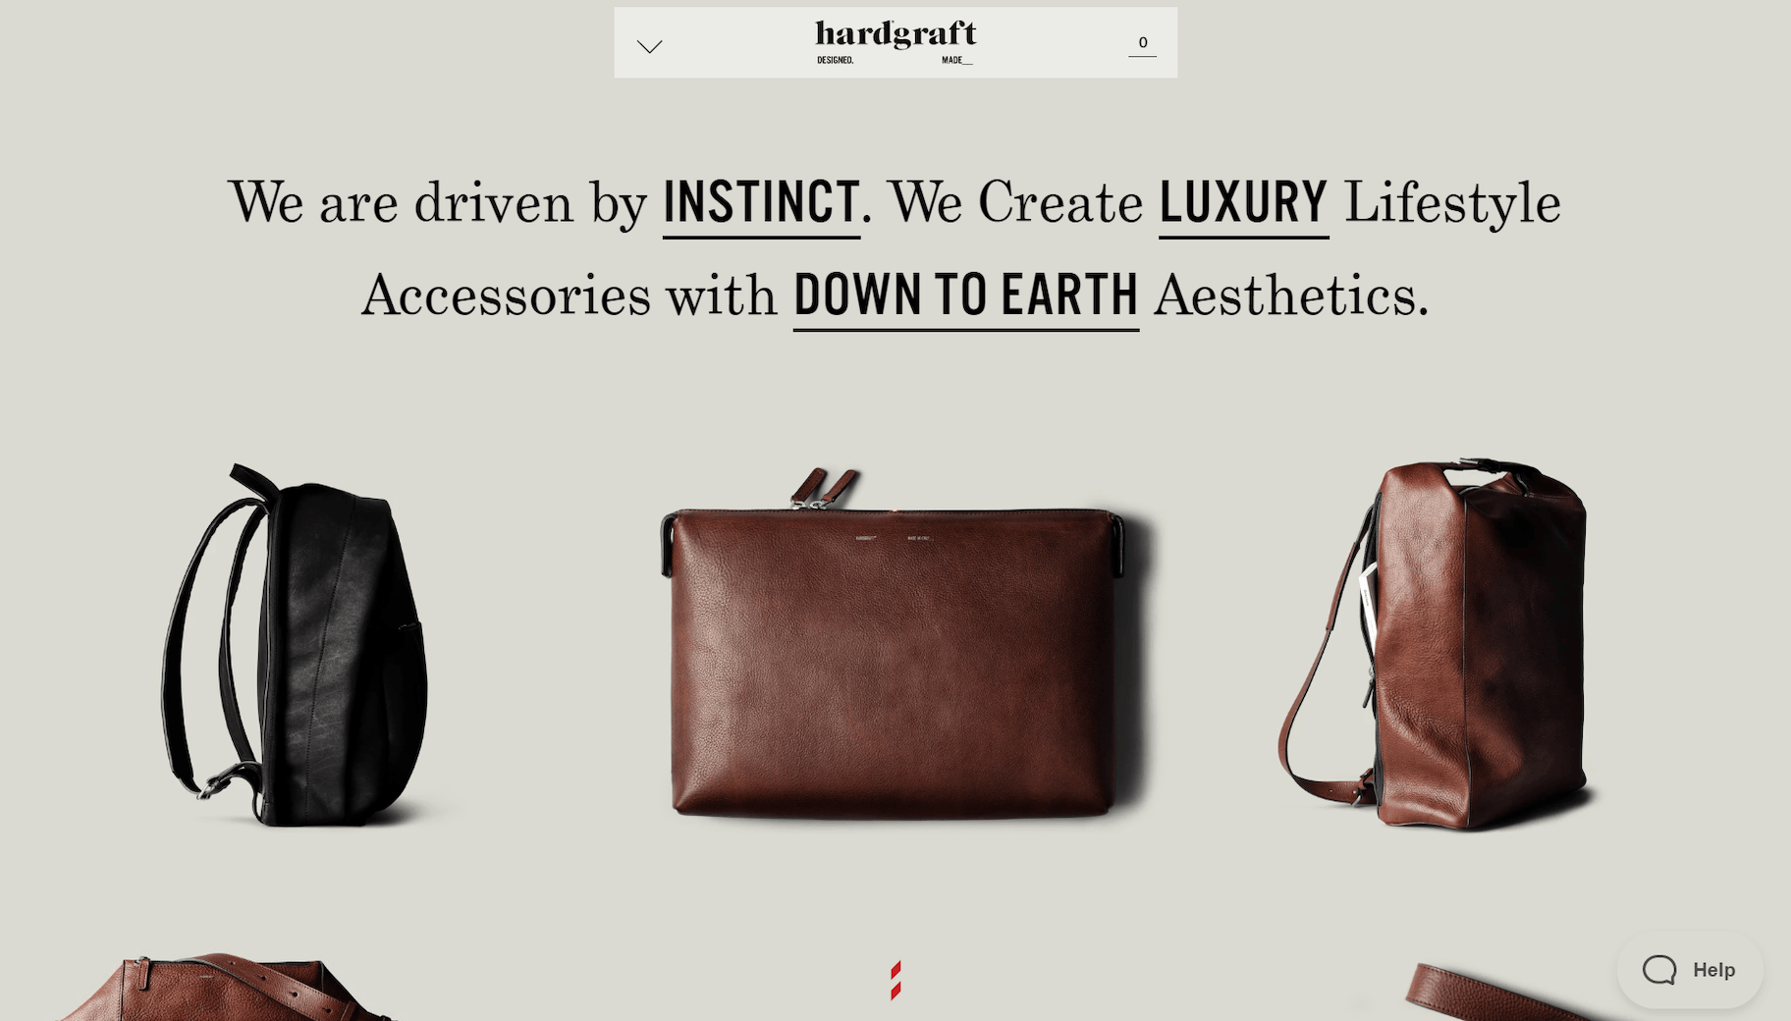Viewport: 1791px width, 1021px height.
Task: Open the black leather backpack product
Action: tap(295, 645)
